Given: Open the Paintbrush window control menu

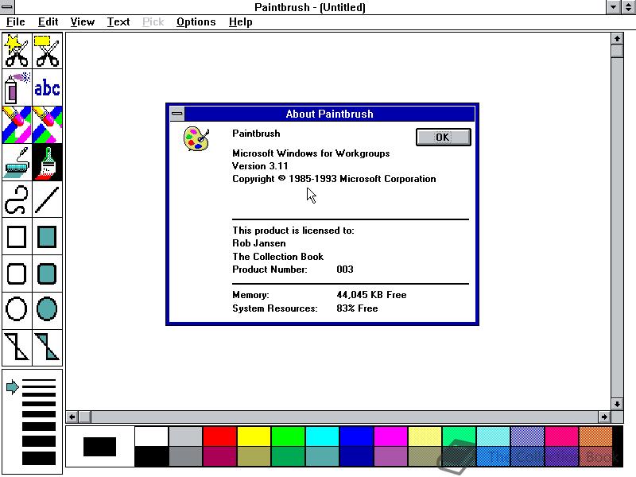Looking at the screenshot, I should pyautogui.click(x=7, y=7).
